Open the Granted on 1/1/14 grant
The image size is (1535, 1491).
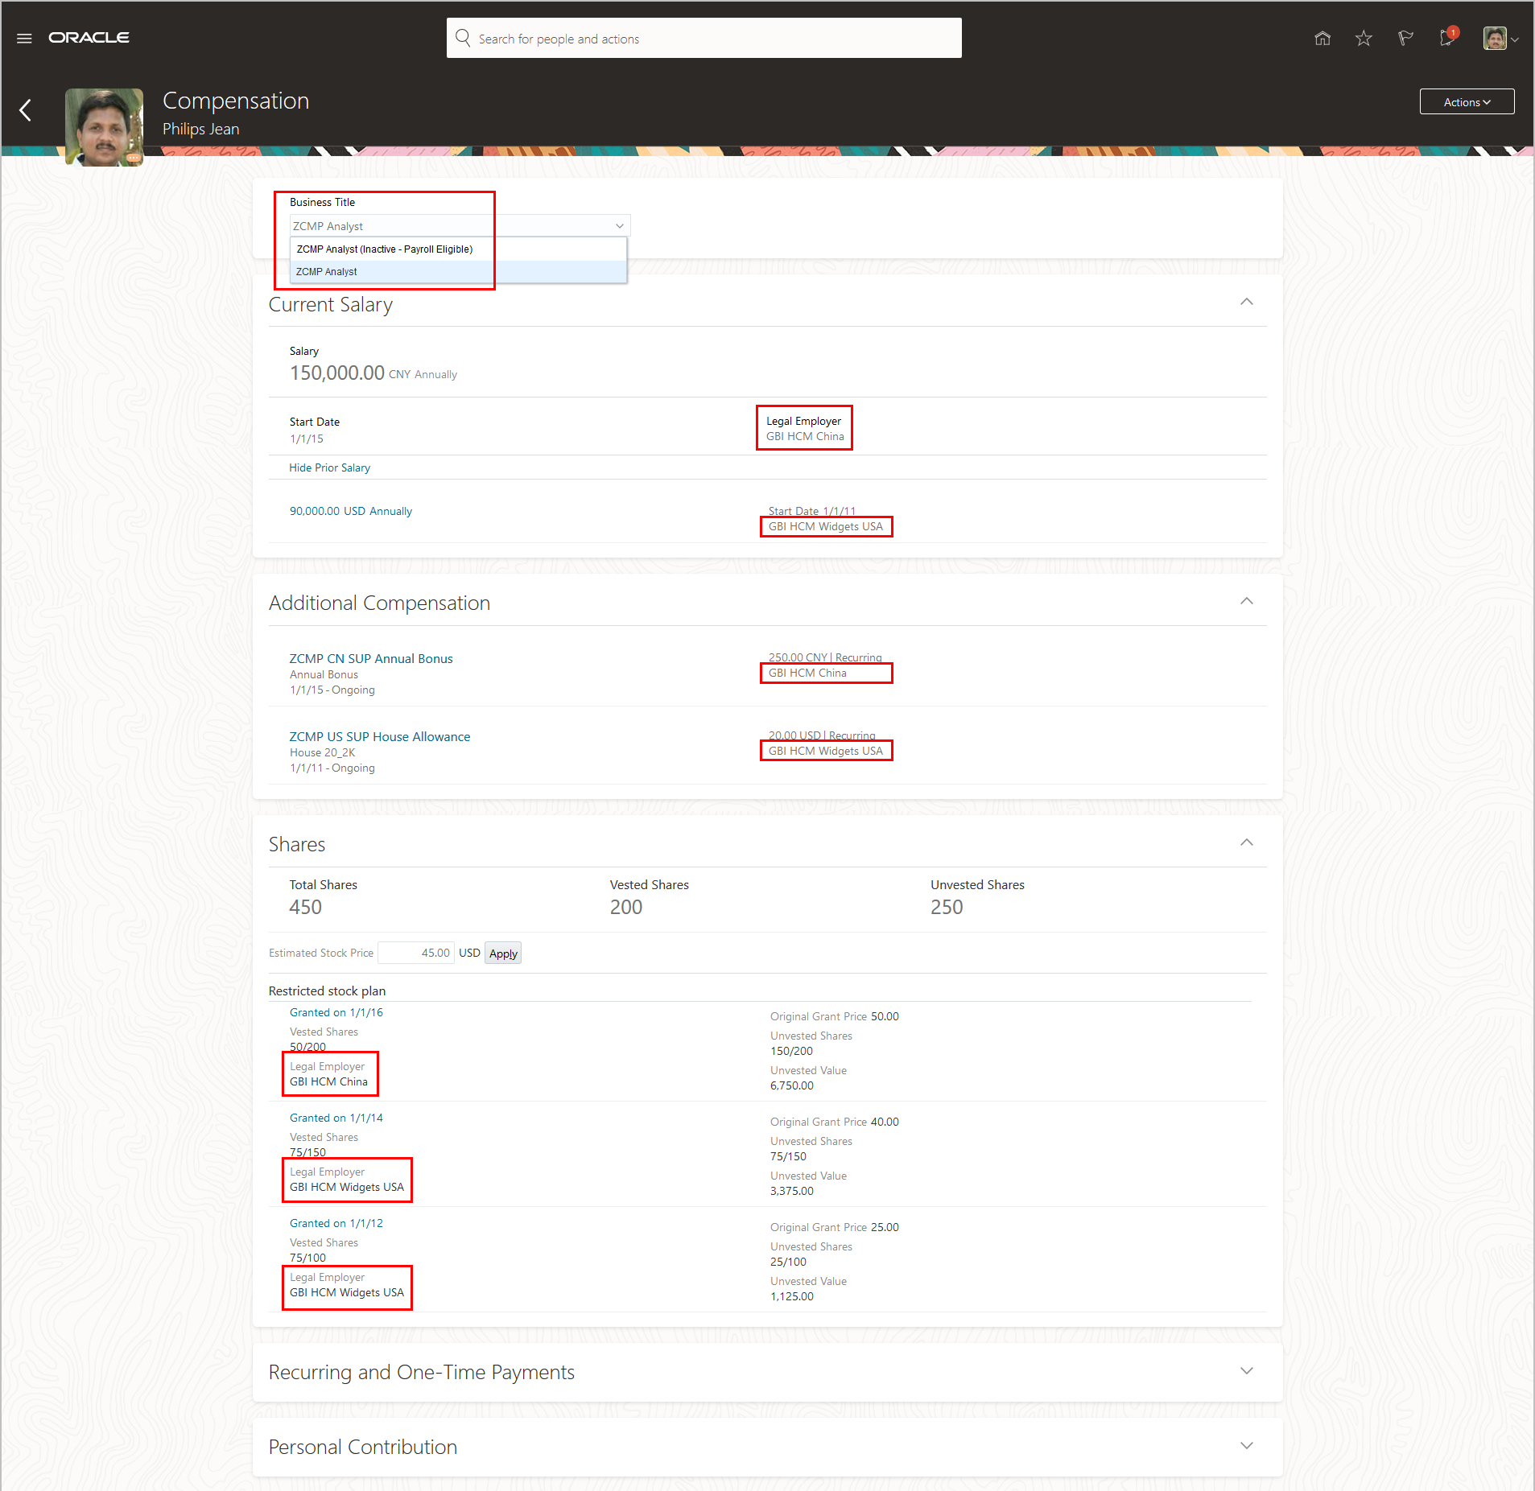coord(336,1118)
